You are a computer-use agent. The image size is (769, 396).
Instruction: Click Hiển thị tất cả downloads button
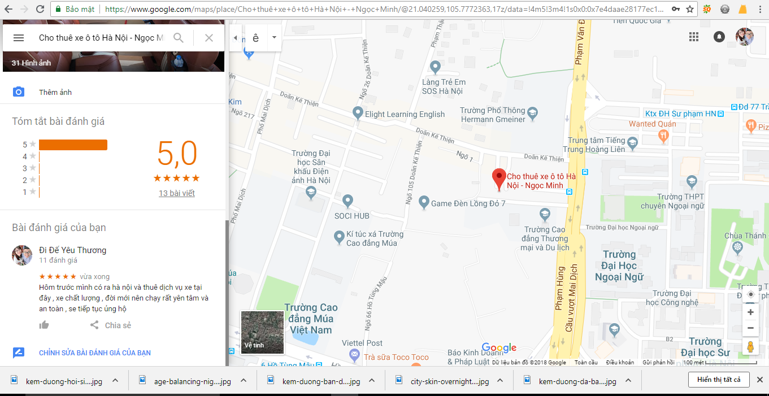(x=719, y=380)
